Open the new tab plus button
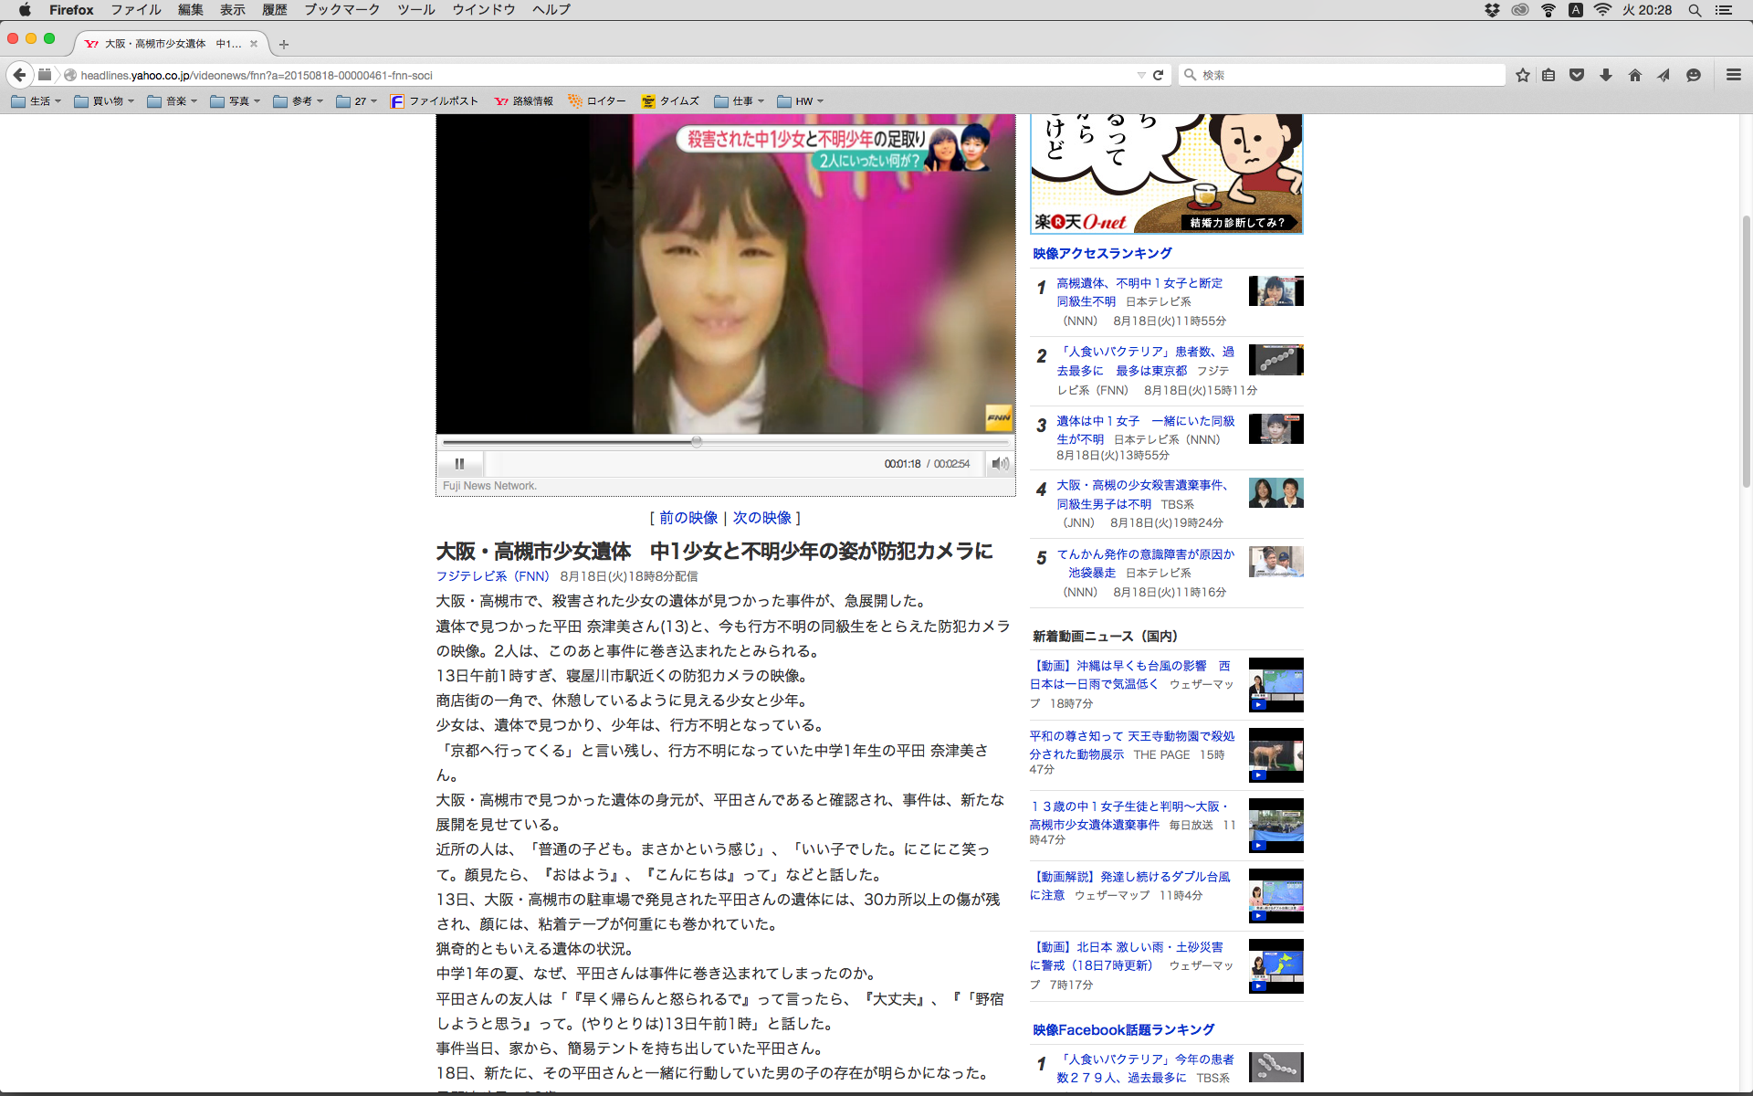1753x1096 pixels. click(284, 44)
